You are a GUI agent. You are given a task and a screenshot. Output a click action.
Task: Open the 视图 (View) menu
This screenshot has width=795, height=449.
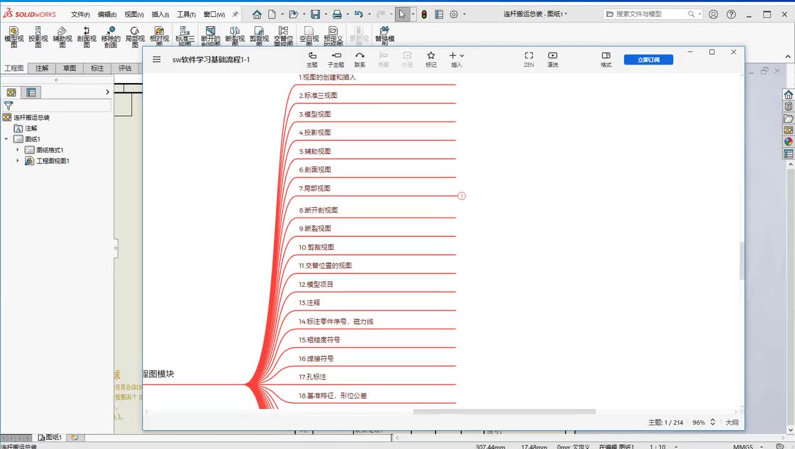click(x=134, y=14)
